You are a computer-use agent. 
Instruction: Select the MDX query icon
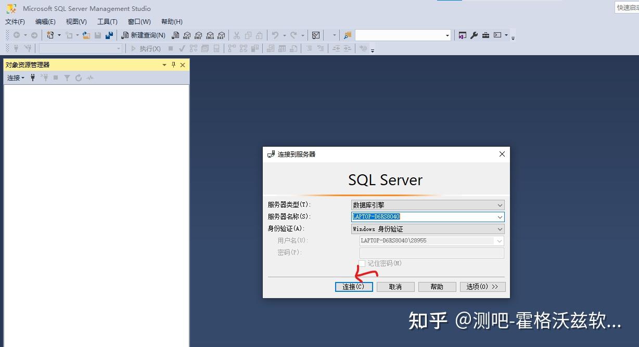coord(187,35)
